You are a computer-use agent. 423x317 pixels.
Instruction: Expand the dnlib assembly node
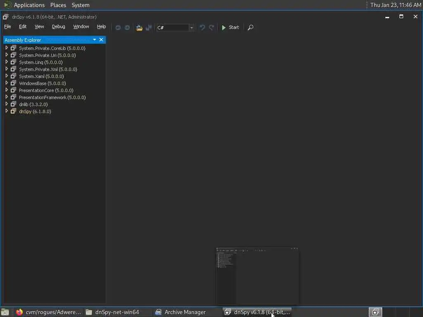(7, 104)
